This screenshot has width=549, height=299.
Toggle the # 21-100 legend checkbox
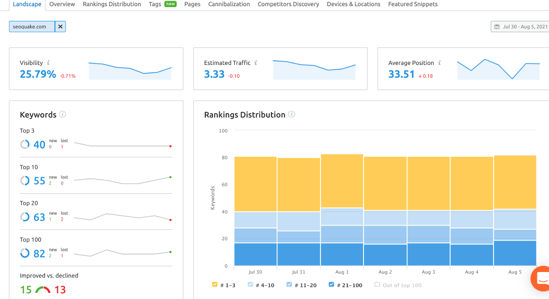tap(331, 284)
